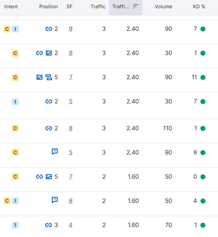This screenshot has height=237, width=218.
Task: Click the SF column header
Action: [69, 7]
